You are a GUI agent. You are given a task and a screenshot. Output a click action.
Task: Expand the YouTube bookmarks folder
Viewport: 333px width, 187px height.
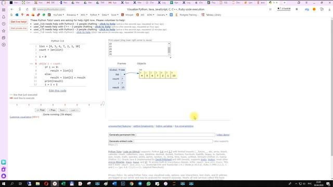[x=58, y=15]
